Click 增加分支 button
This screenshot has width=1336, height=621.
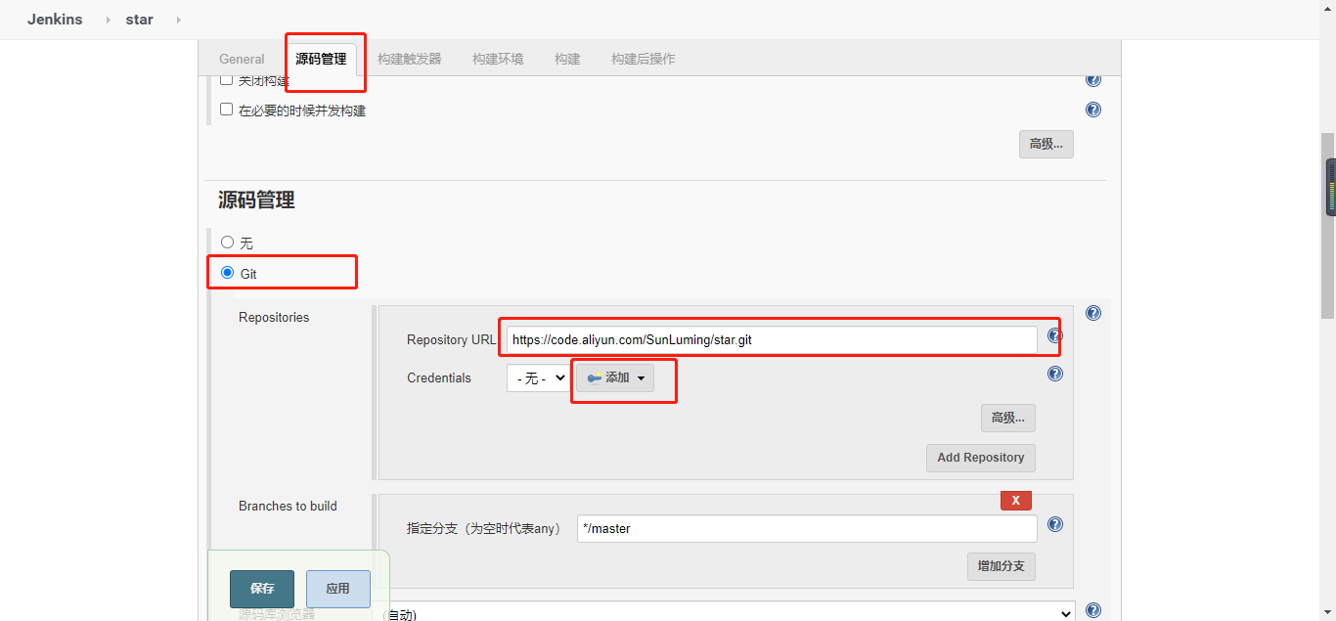tap(1001, 566)
